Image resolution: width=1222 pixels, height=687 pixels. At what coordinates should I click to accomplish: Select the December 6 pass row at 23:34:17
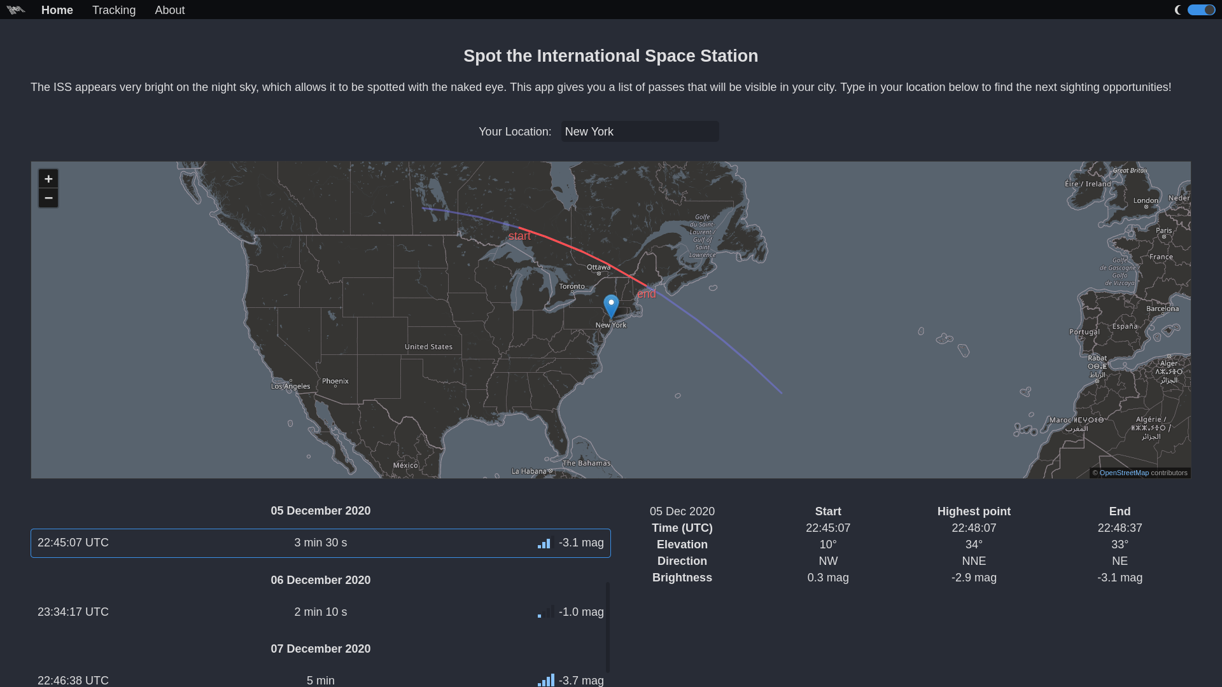tap(321, 611)
